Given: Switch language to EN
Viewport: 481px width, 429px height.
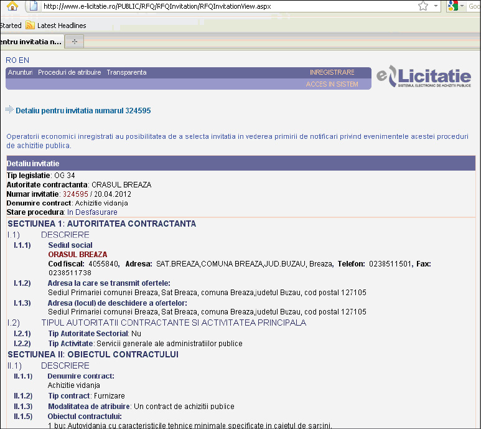Looking at the screenshot, I should point(24,60).
